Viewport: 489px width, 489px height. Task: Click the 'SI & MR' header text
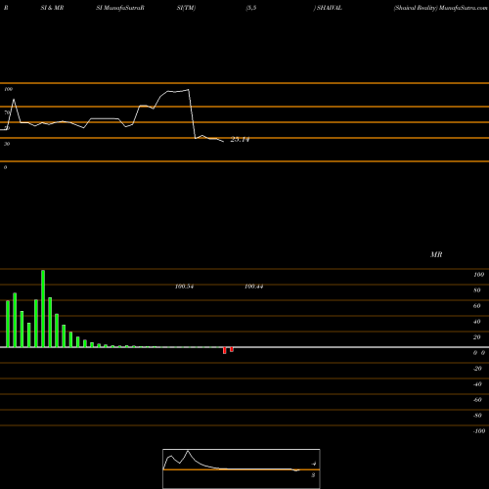click(x=52, y=8)
